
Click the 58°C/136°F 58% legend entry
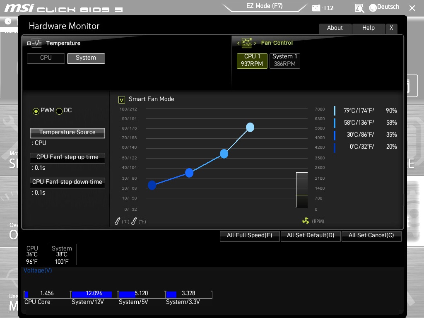click(x=365, y=123)
